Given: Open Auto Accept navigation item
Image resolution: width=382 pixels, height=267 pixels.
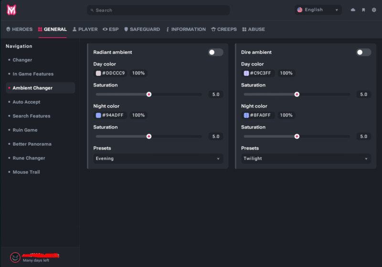Looking at the screenshot, I should pos(26,102).
